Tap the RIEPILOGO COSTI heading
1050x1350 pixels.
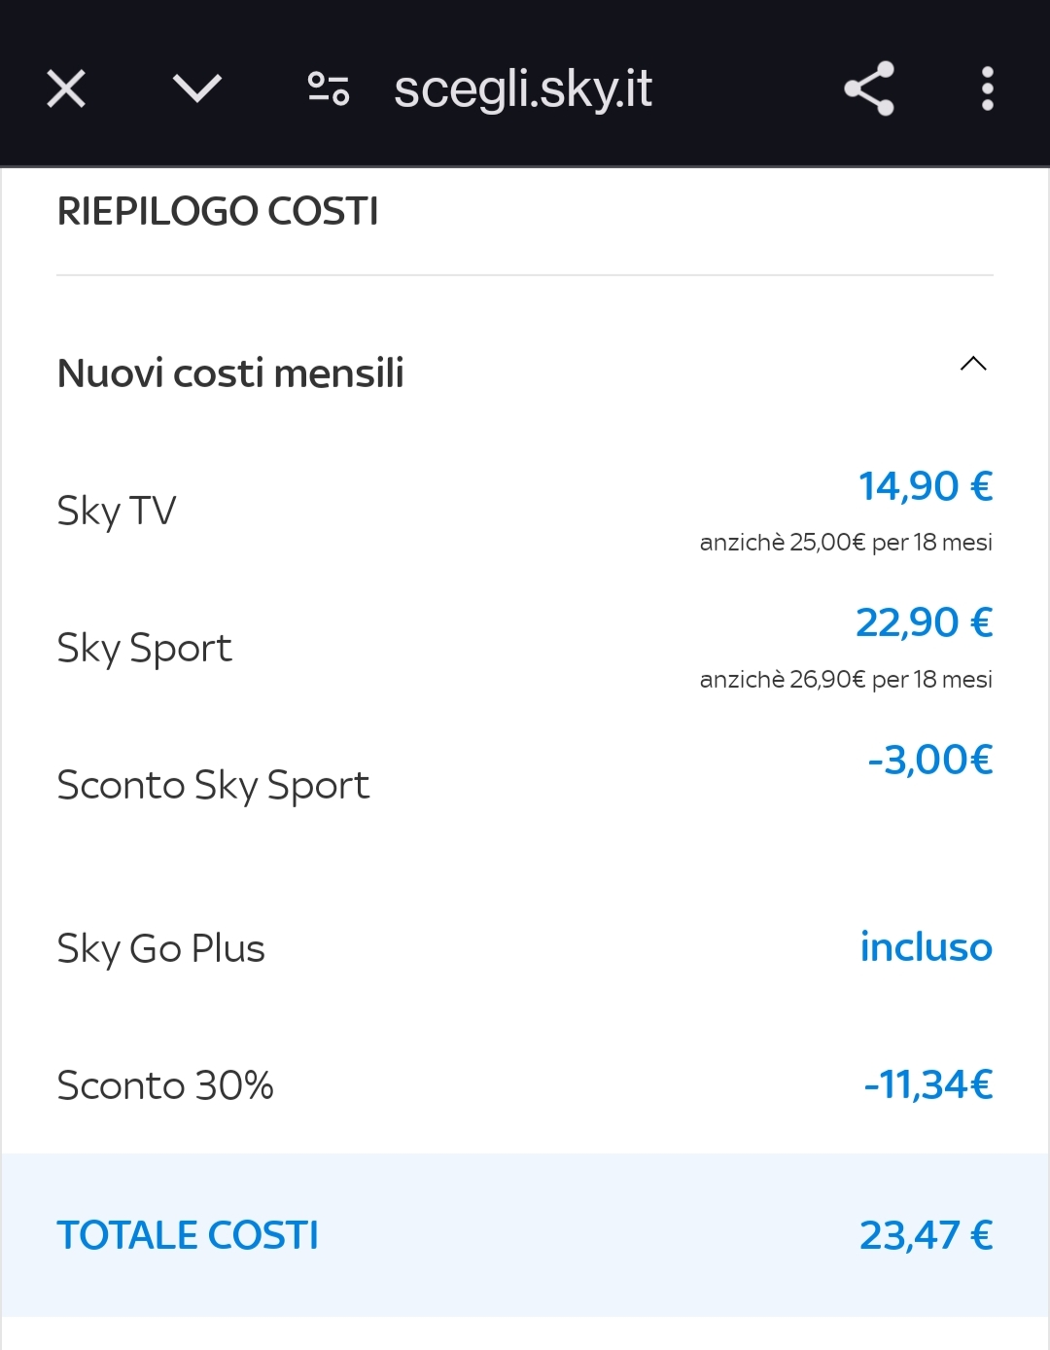pyautogui.click(x=218, y=212)
